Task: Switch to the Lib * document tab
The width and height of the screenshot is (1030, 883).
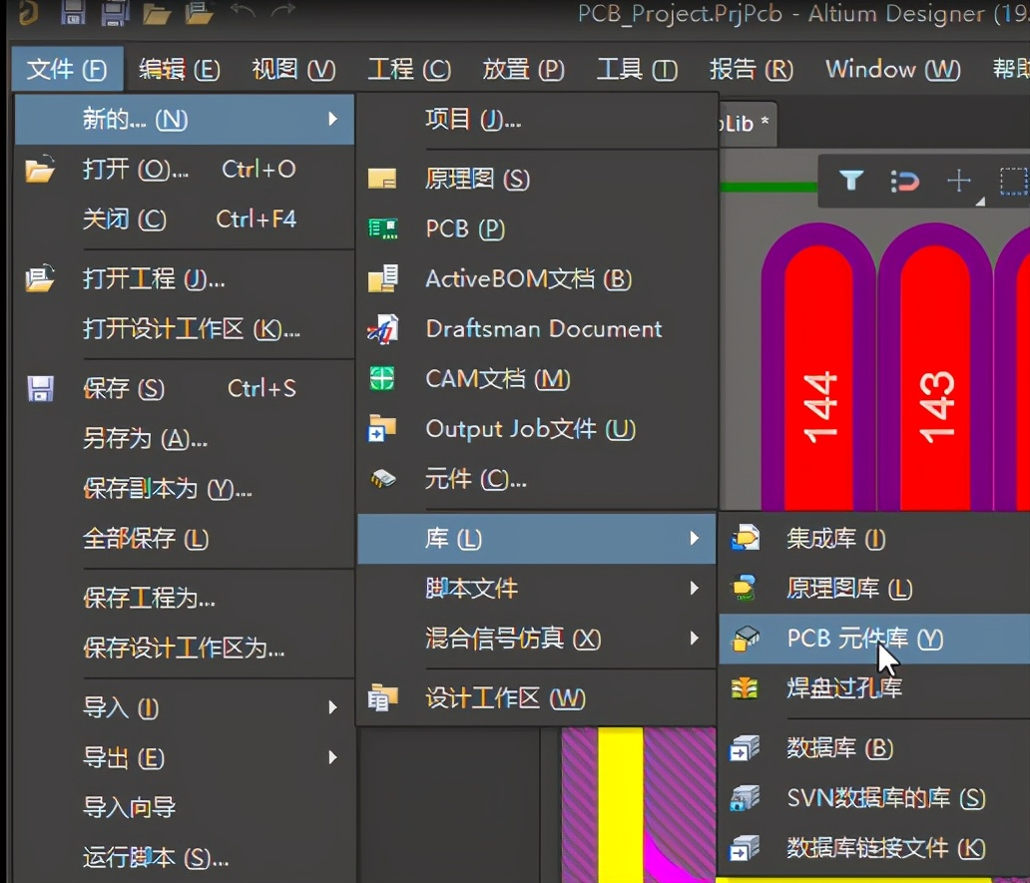Action: coord(748,124)
